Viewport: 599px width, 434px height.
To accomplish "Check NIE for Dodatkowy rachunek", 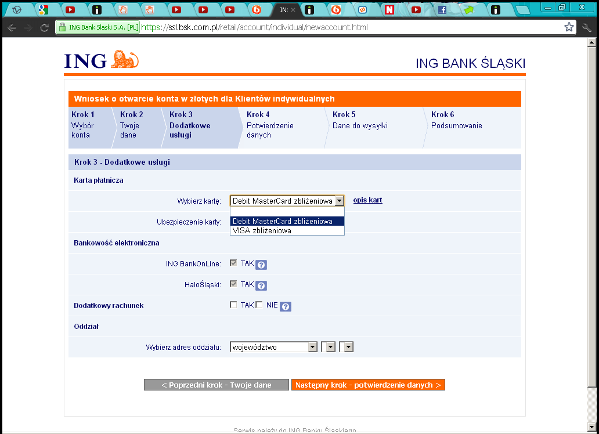I will (259, 305).
